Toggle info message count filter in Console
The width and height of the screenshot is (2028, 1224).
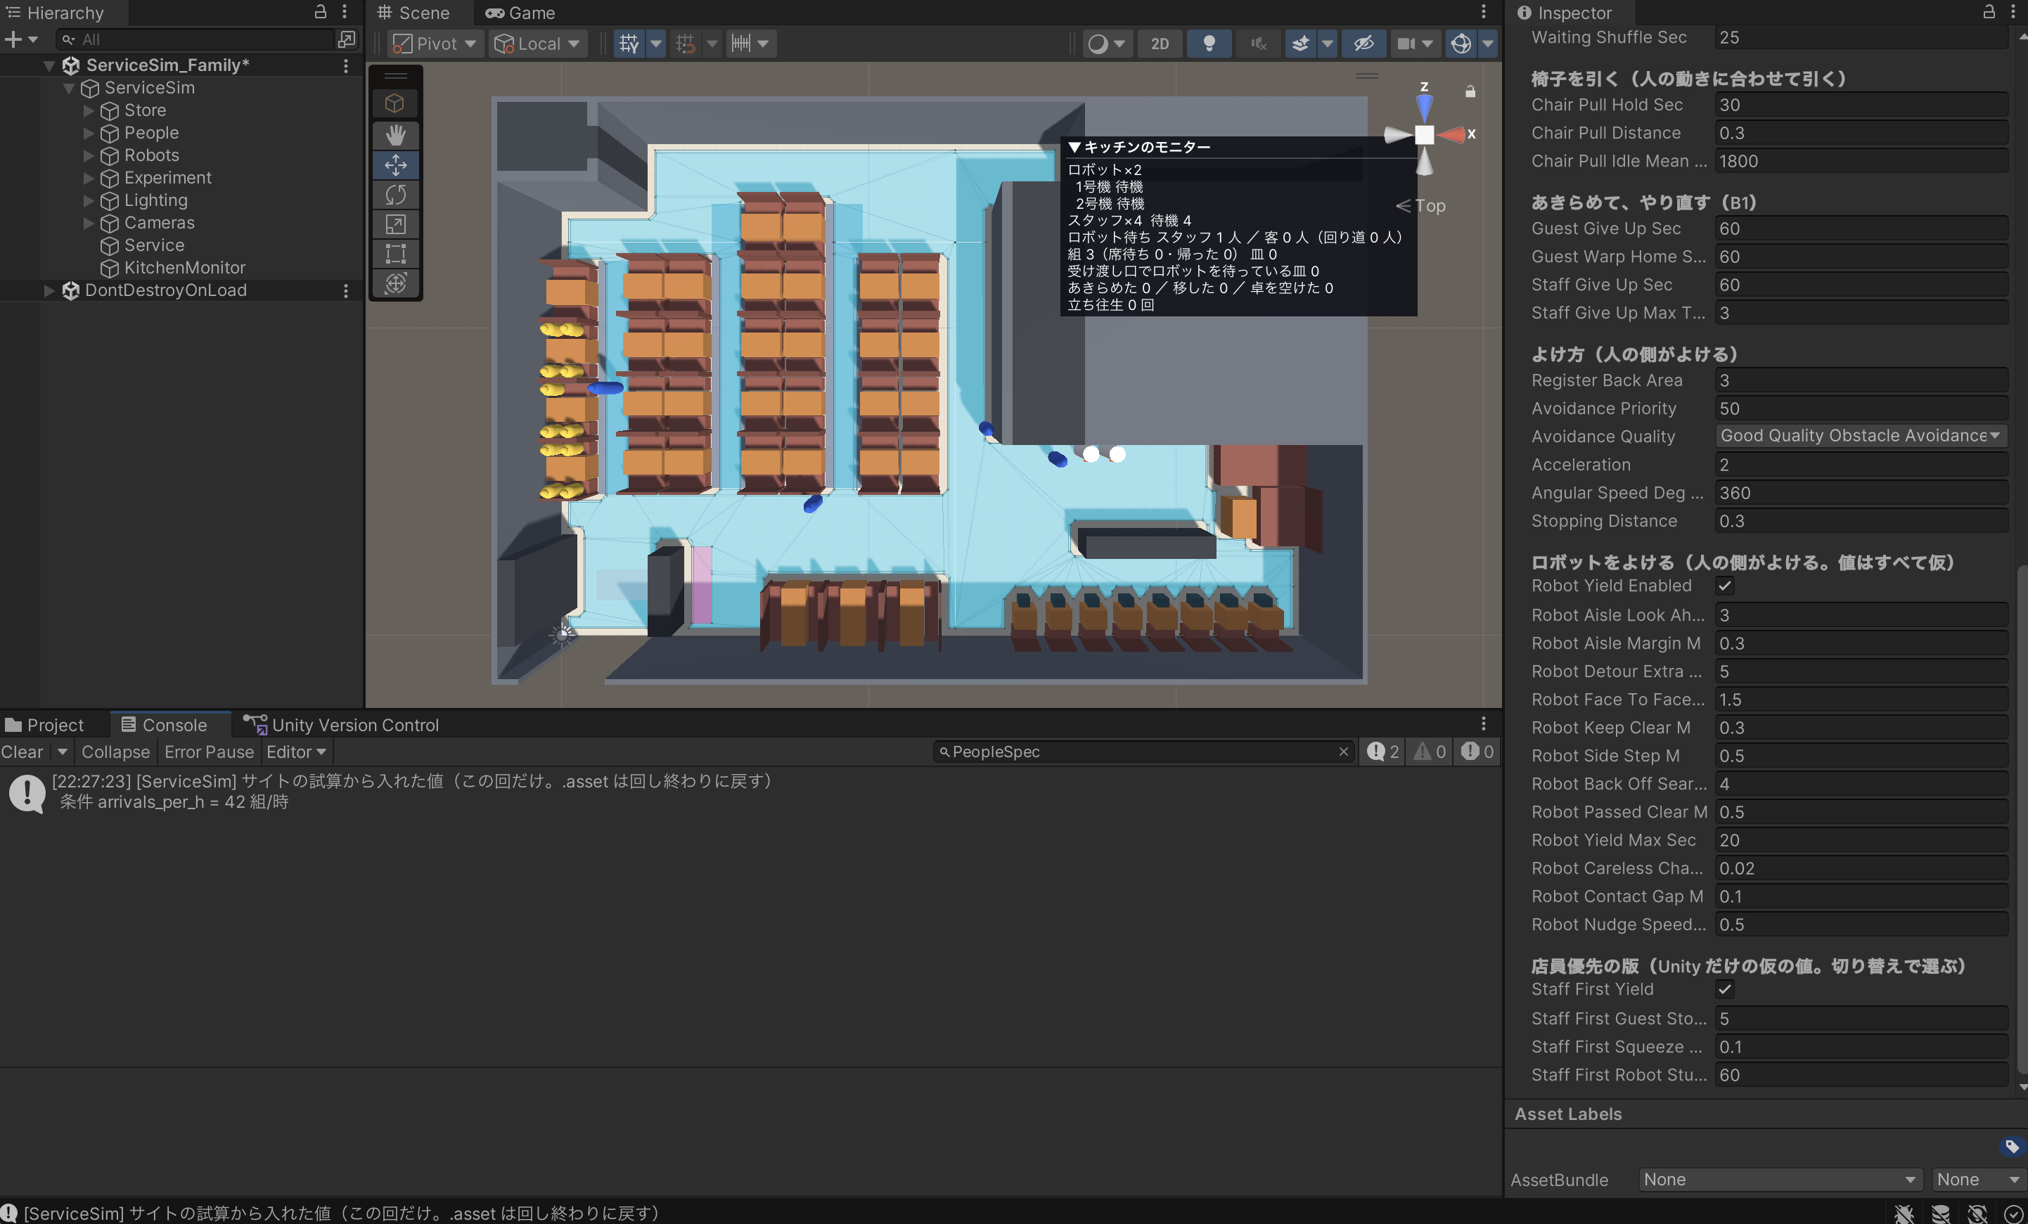pos(1382,752)
